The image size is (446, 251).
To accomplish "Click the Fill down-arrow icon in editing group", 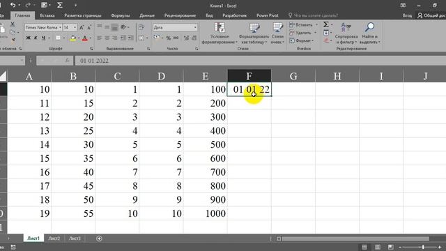I will click(326, 33).
